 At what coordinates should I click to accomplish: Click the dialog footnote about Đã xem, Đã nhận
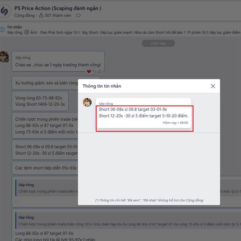coord(149,200)
